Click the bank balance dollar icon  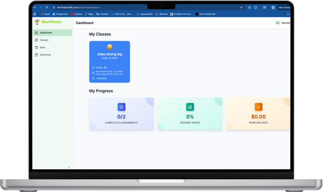[259, 107]
